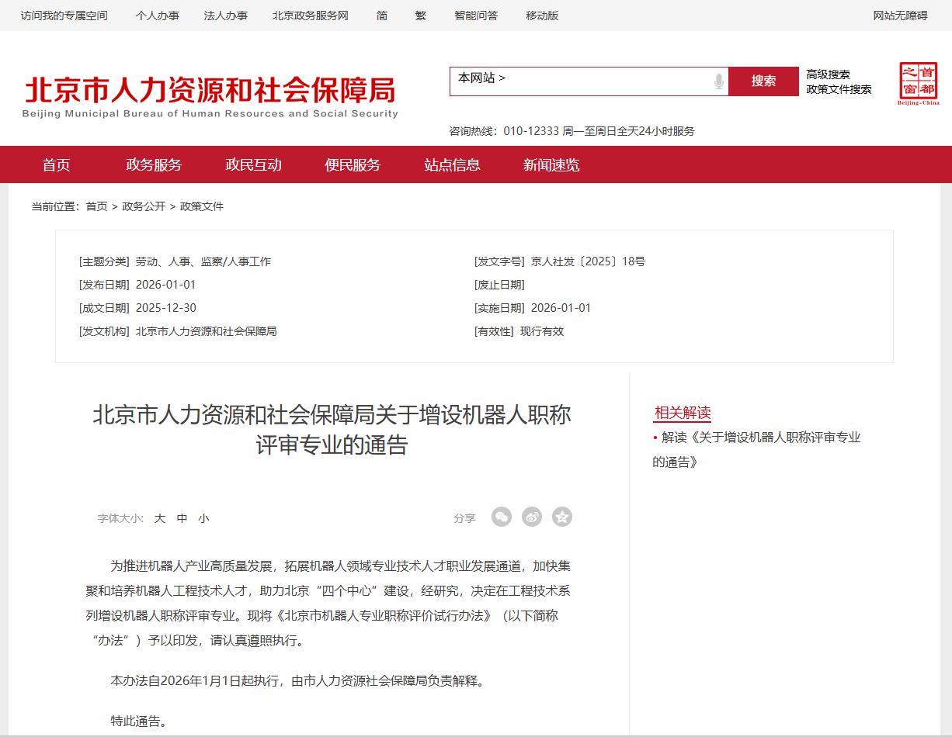Set article font size to 大
This screenshot has height=737, width=952.
(159, 517)
